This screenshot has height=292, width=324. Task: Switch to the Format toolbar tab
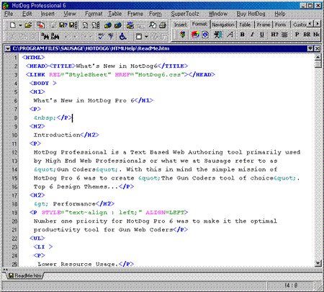[x=199, y=24]
